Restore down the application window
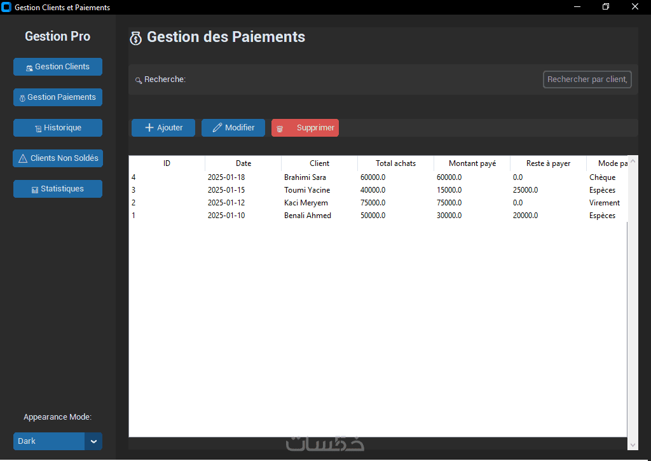 pos(606,6)
